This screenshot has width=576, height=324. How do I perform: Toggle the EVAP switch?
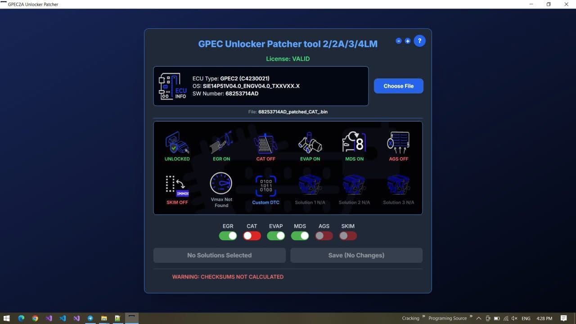click(276, 236)
